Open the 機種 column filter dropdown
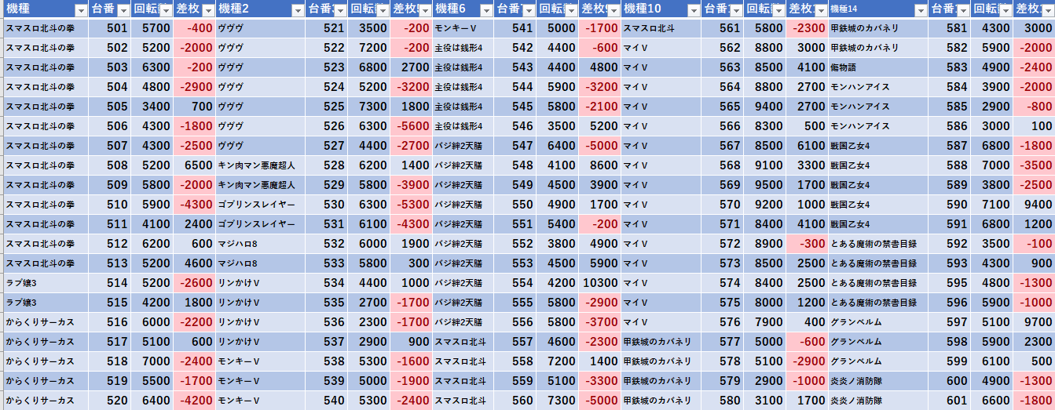Viewport: 1055px width, 410px height. click(x=80, y=10)
